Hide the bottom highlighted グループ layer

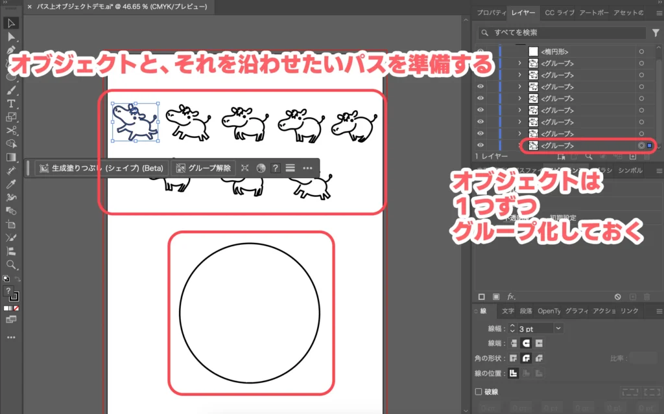pos(480,146)
